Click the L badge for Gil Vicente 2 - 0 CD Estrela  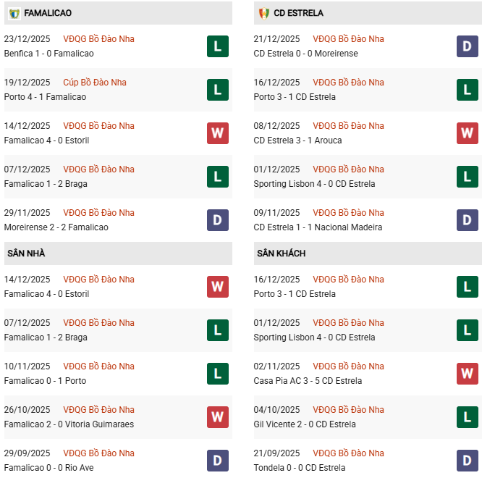point(468,417)
